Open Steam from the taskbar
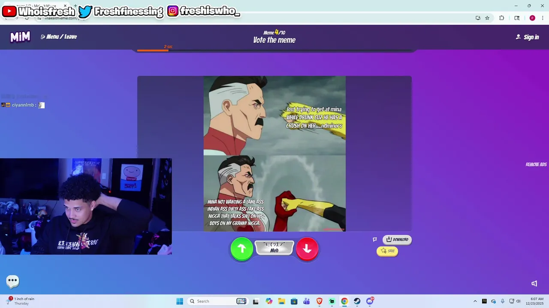 tap(357, 301)
